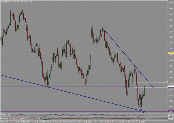The width and height of the screenshot is (174, 123).
Task: Select the Fibonacci 61.8 level label
Action: tap(166, 81)
